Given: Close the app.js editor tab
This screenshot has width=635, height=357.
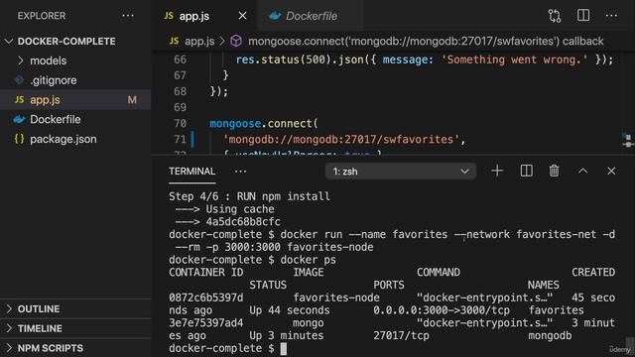Looking at the screenshot, I should (x=242, y=16).
